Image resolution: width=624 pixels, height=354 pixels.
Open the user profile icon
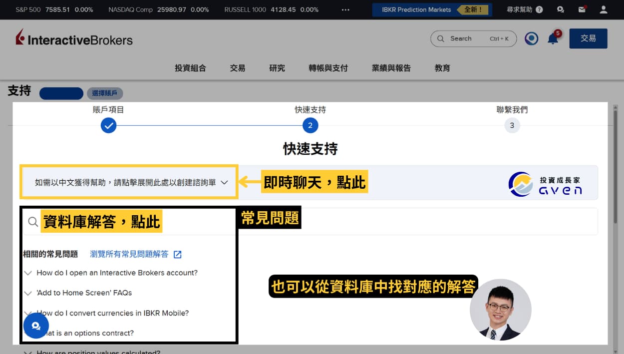tap(603, 9)
